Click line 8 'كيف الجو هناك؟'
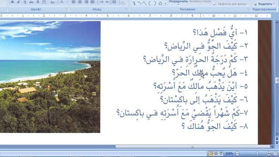This screenshot has width=279, height=157. click(x=214, y=126)
